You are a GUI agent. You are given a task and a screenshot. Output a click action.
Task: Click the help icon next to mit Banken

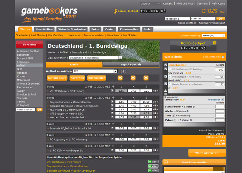(x=222, y=100)
